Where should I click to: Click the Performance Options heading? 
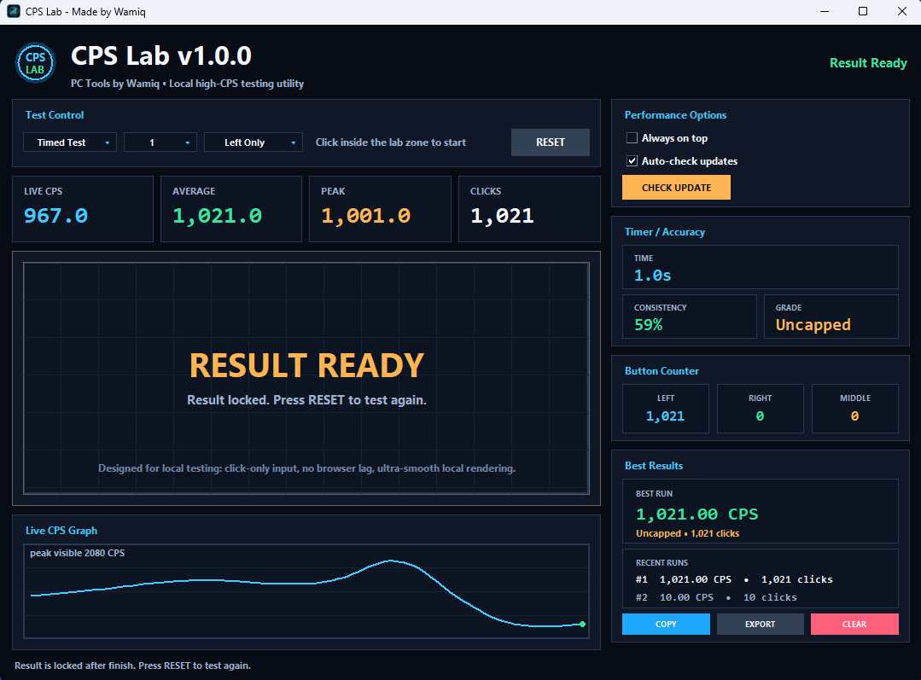(675, 115)
